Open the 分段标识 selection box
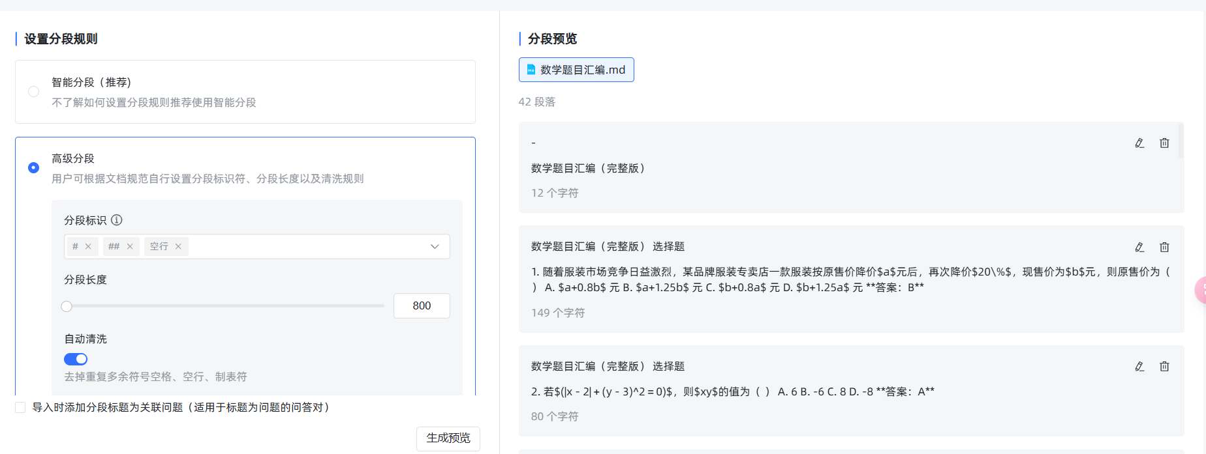 click(x=307, y=246)
